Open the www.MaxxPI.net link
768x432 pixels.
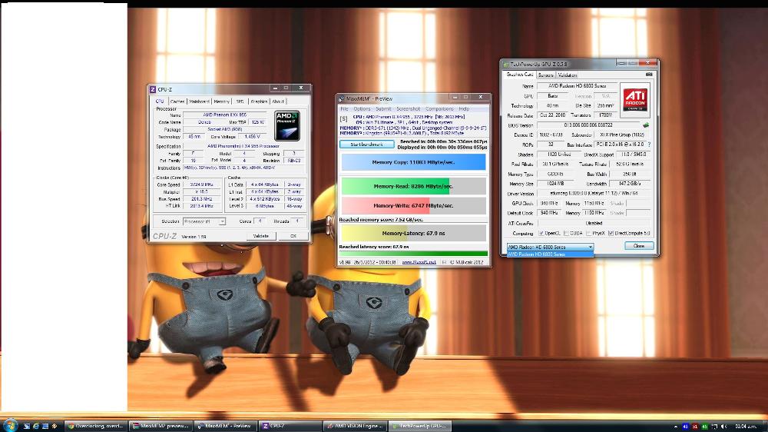pos(419,262)
